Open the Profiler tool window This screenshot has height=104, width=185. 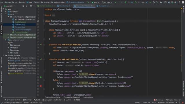point(58,100)
